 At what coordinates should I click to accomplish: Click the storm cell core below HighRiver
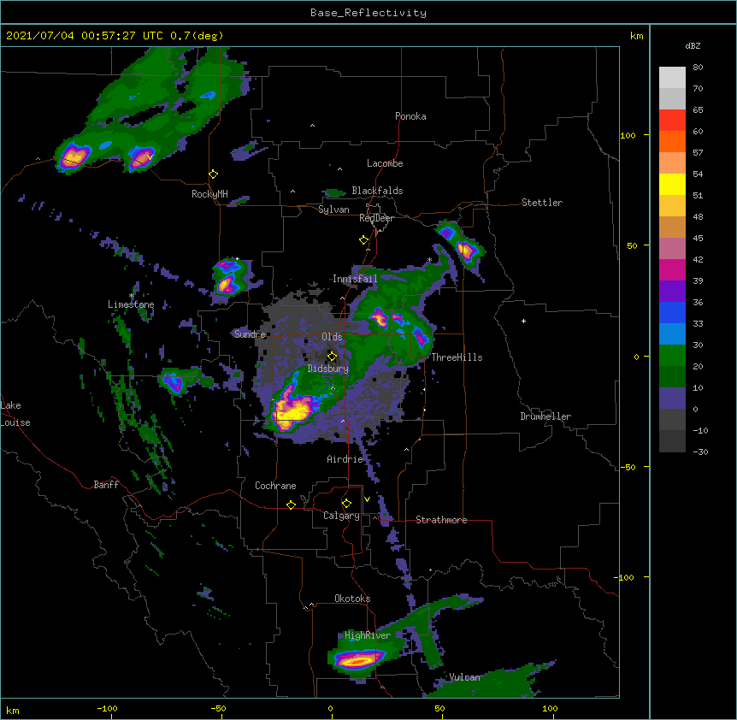tap(358, 660)
